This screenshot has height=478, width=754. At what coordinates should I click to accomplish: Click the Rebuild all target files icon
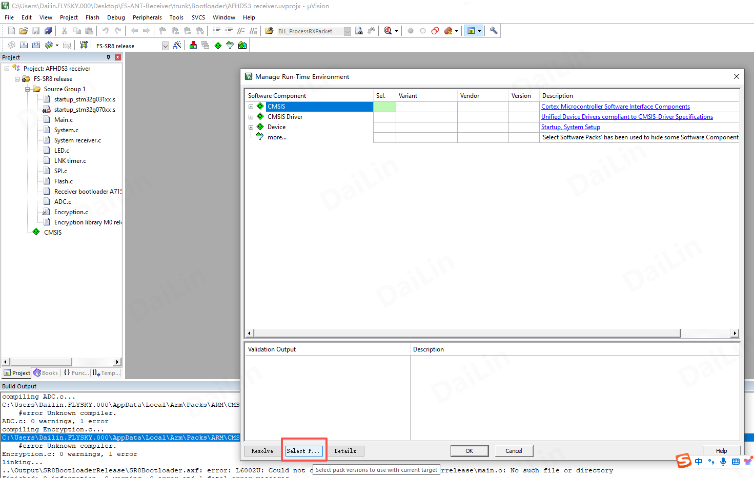point(36,45)
